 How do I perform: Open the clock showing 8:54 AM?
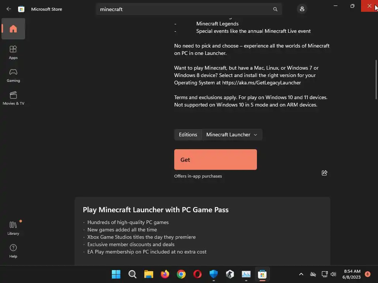[x=351, y=274]
